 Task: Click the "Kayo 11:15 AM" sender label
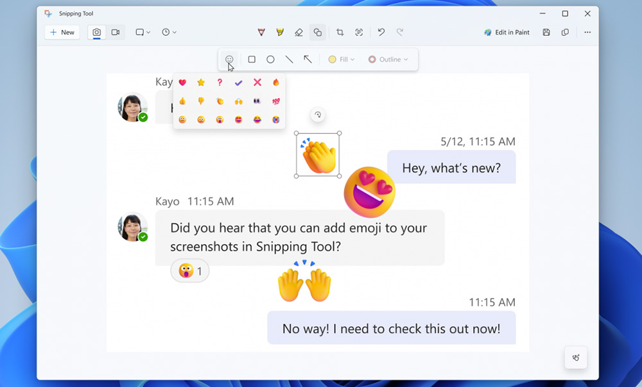pyautogui.click(x=195, y=201)
